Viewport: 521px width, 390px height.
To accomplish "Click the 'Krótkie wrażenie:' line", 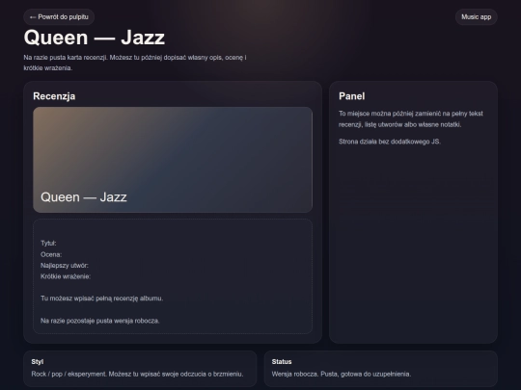I will tap(66, 276).
